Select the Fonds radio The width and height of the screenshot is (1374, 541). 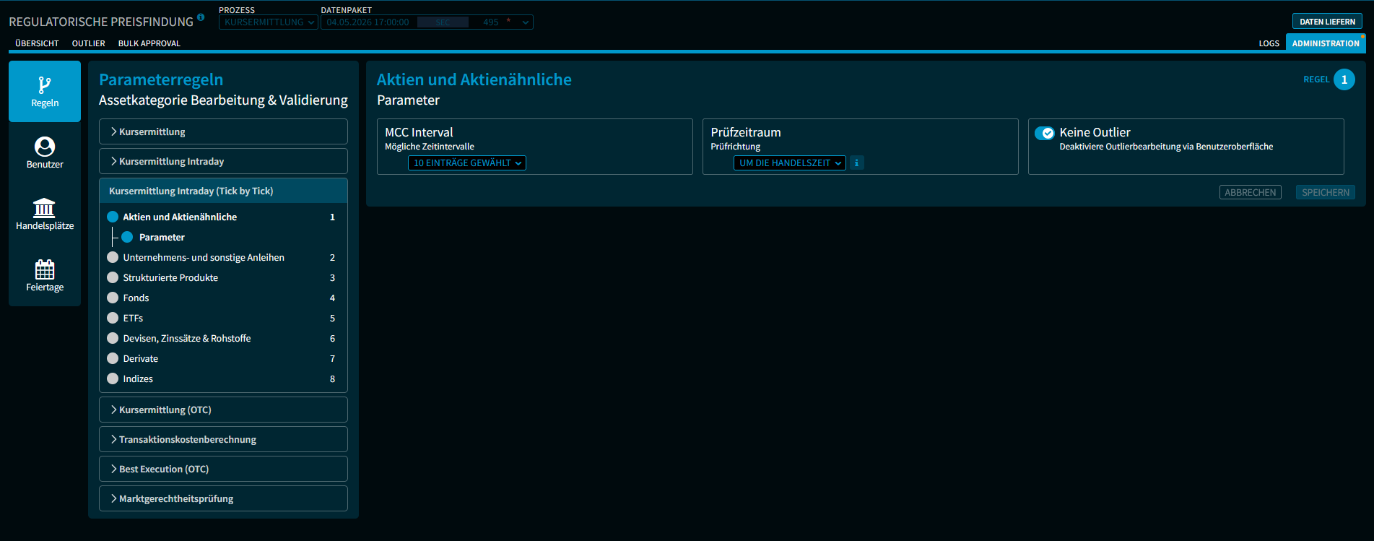tap(113, 298)
